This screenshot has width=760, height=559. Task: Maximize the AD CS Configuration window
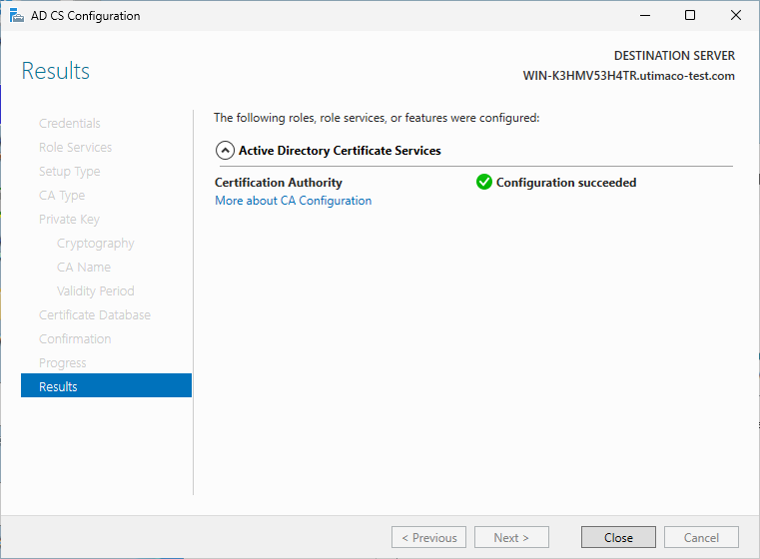point(690,16)
